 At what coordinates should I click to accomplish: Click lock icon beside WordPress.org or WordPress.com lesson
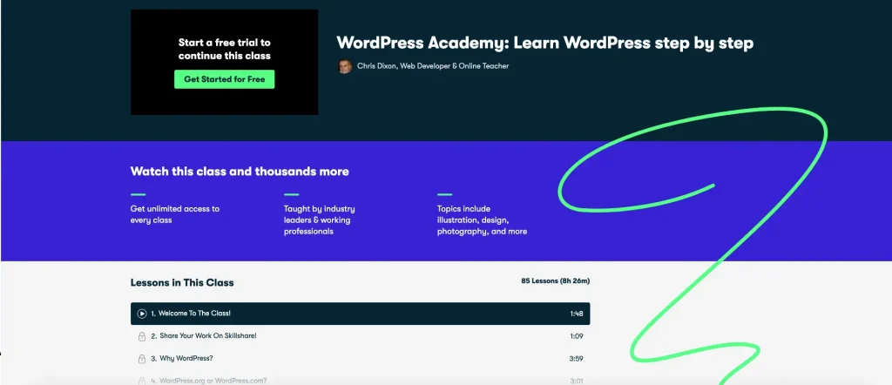pos(142,381)
